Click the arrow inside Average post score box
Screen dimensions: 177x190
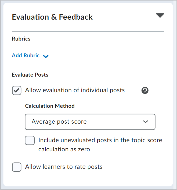pyautogui.click(x=145, y=122)
